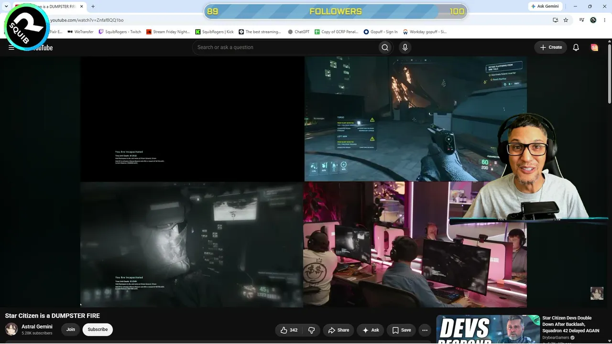Click the verified badge beside DrybearGamers

[x=572, y=338]
